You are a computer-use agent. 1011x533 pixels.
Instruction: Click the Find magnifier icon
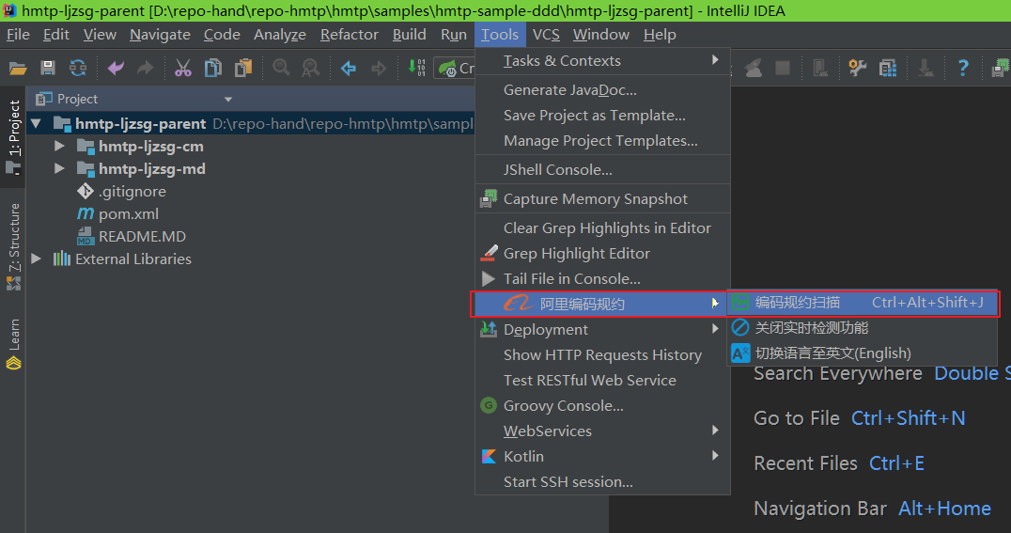click(281, 68)
